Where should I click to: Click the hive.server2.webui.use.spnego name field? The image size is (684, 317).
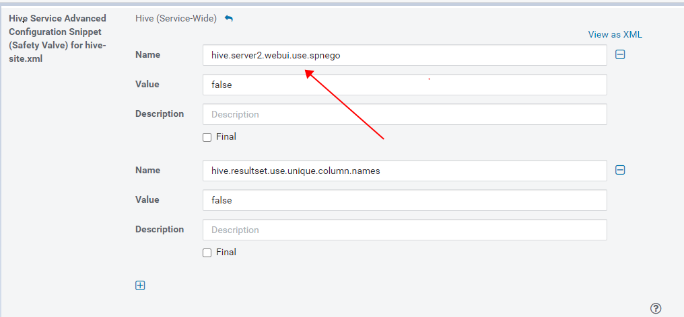tap(405, 55)
